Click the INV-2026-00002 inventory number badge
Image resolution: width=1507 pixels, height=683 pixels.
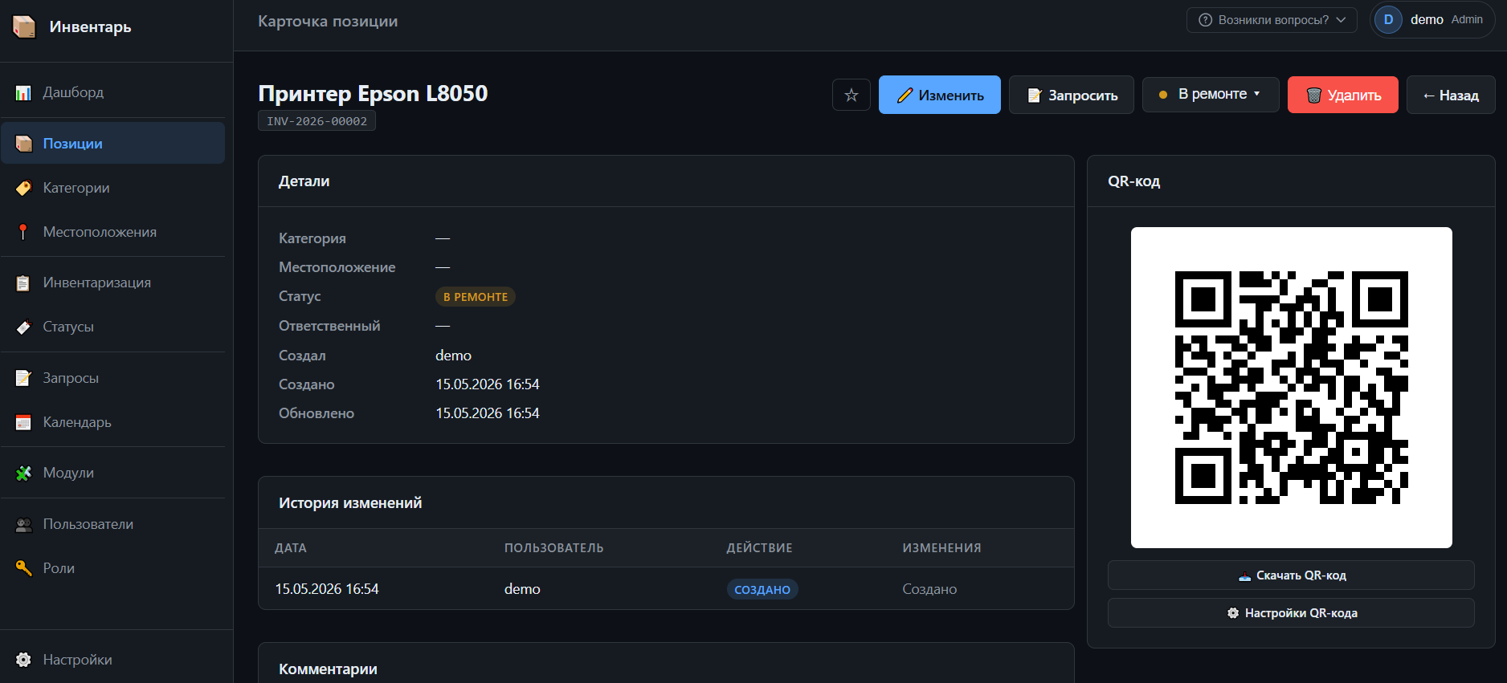click(x=317, y=121)
